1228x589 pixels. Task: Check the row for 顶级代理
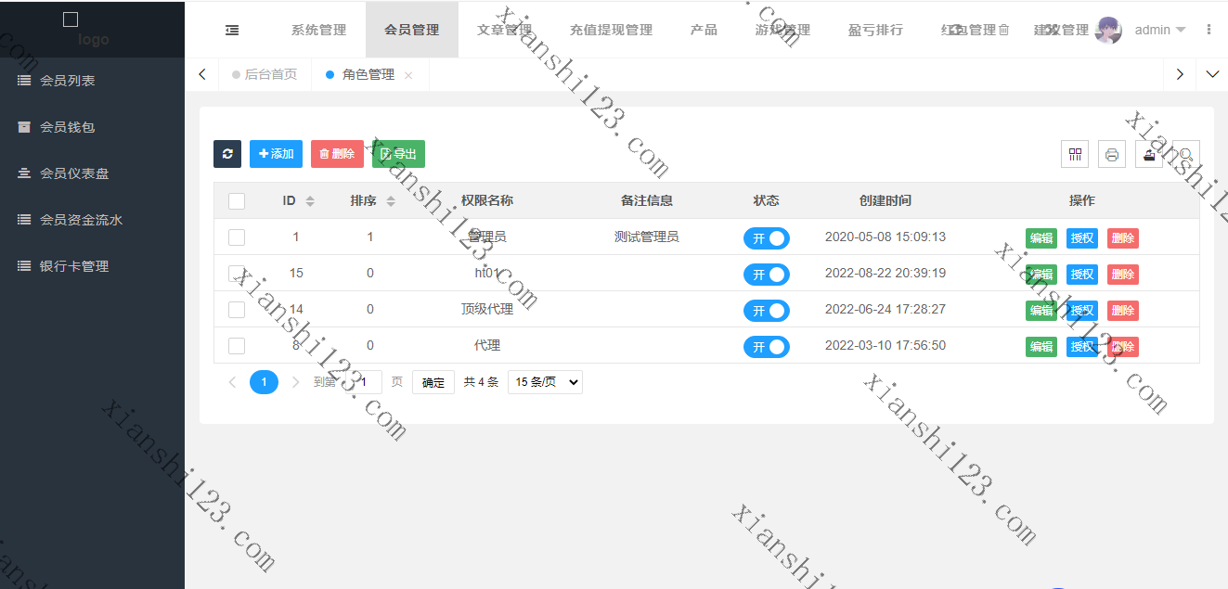(237, 310)
